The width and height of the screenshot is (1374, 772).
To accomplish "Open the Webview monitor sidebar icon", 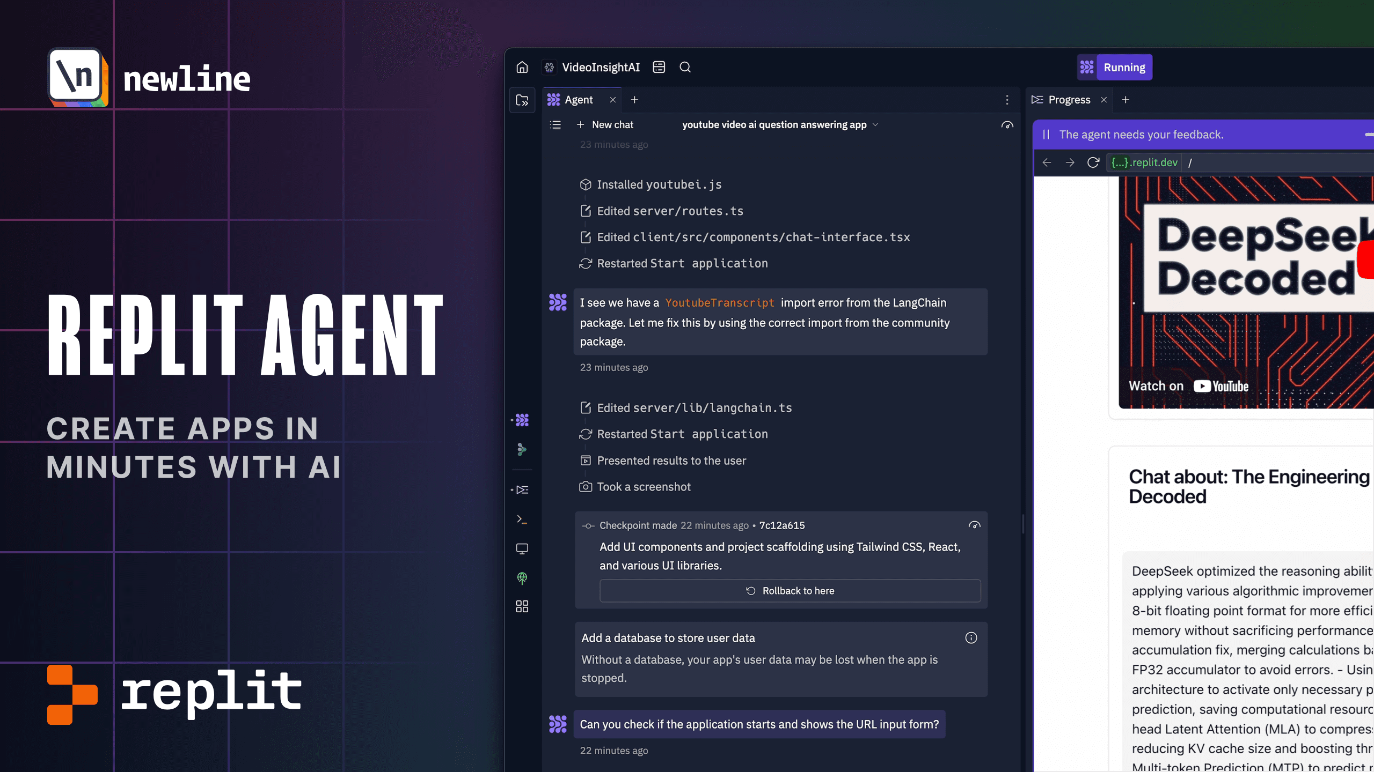I will (x=522, y=549).
